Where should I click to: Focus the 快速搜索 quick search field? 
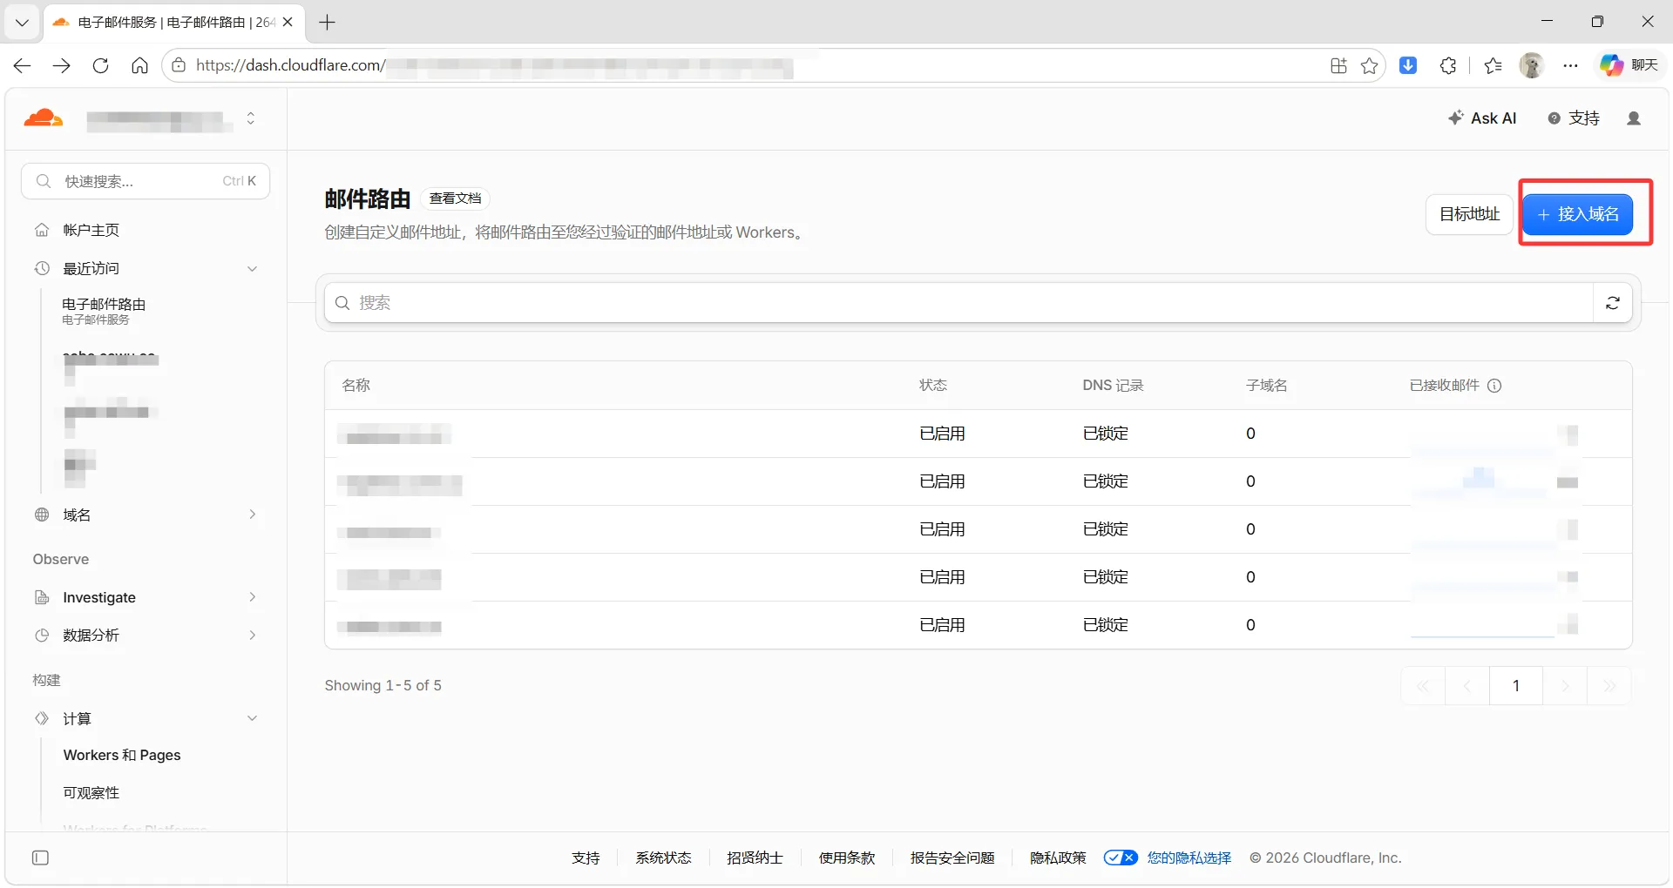(x=146, y=181)
